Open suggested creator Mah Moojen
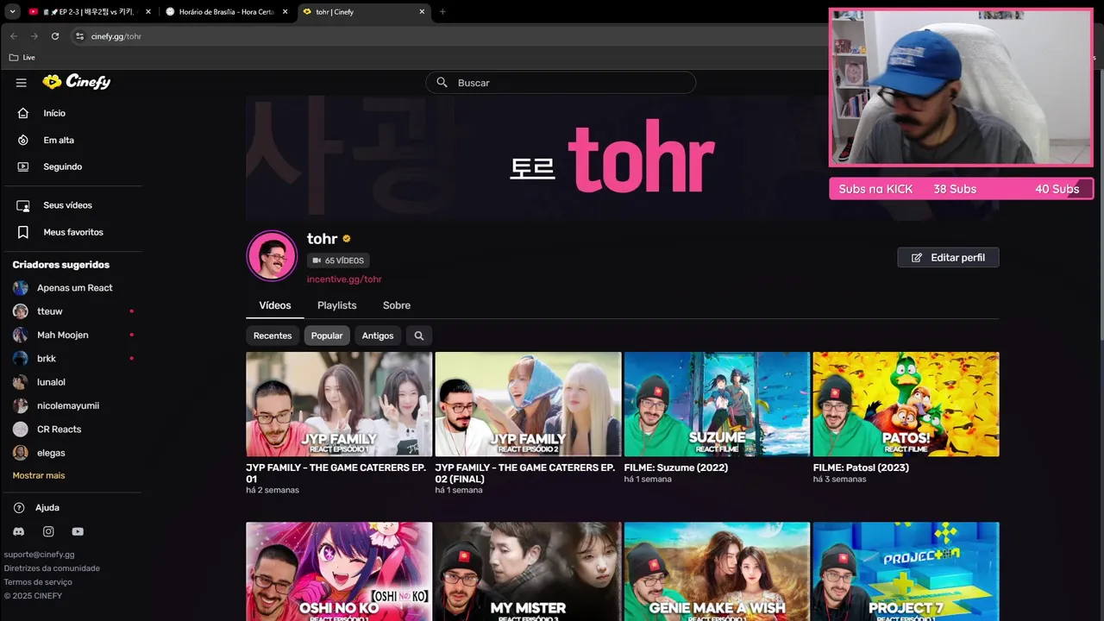This screenshot has width=1104, height=621. click(x=62, y=335)
